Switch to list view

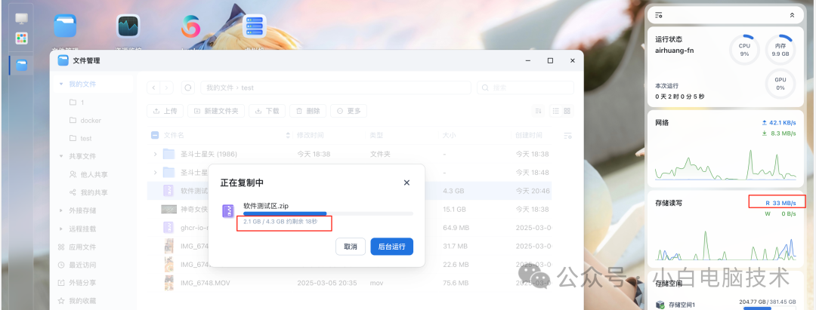556,111
